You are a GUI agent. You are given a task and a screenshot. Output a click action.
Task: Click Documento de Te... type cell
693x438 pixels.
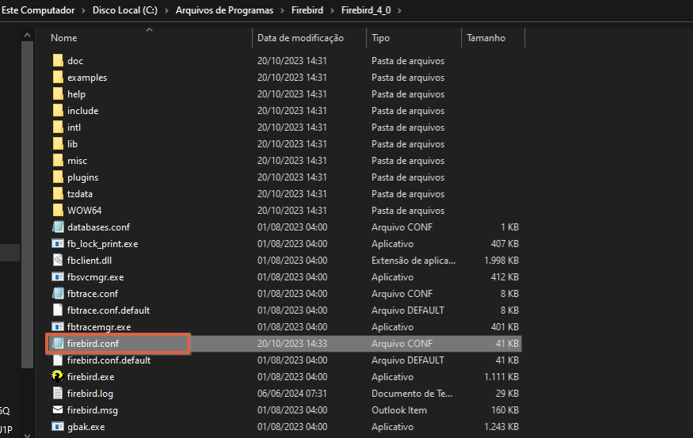point(412,394)
